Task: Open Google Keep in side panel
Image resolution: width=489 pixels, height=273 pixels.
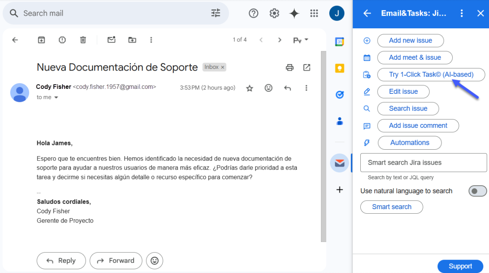Action: click(x=339, y=68)
